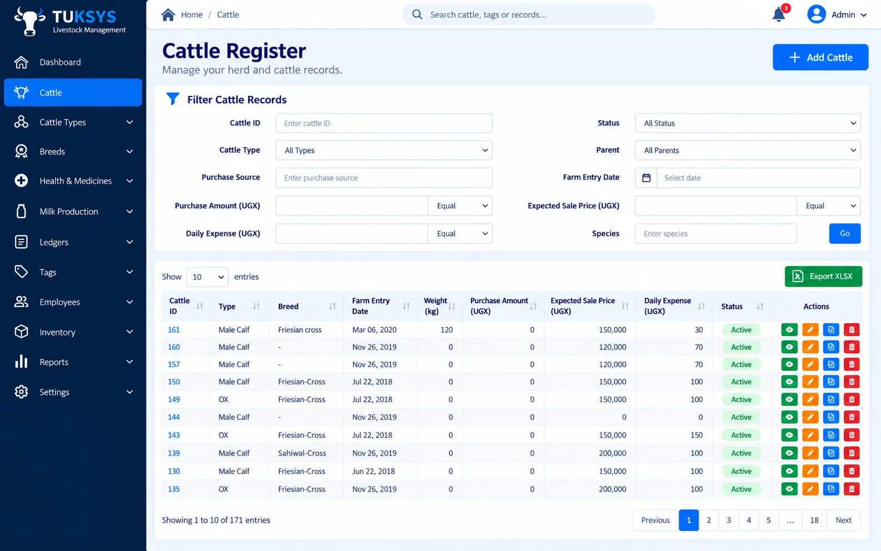Expand Cattle Types sidebar menu
The height and width of the screenshot is (551, 881).
tap(73, 122)
